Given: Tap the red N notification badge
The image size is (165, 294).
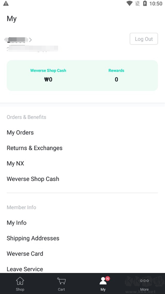Looking at the screenshot, I should 108,278.
